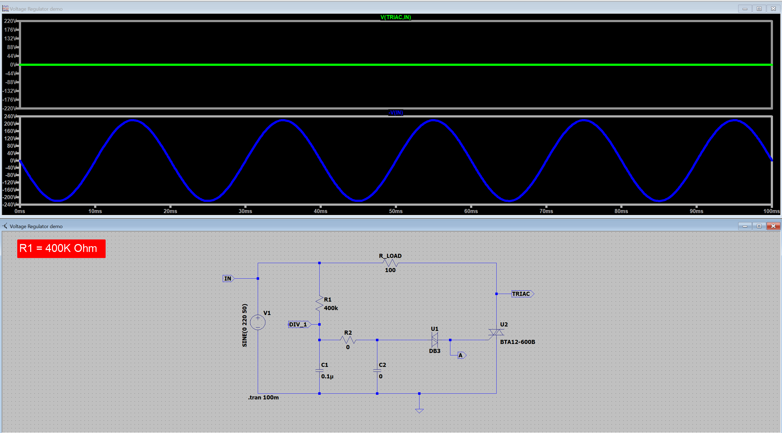Click the 100ms time axis label
Screen dimensions: 782x433
(x=771, y=211)
